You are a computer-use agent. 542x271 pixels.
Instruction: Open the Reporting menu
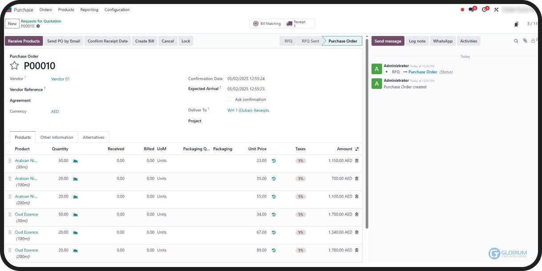point(89,9)
